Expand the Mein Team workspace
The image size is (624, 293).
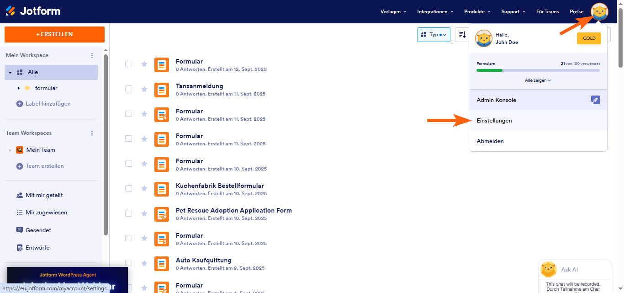click(10, 149)
